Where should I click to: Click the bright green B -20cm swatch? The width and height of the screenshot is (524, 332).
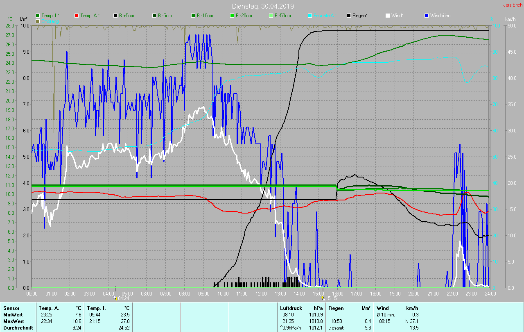(232, 16)
